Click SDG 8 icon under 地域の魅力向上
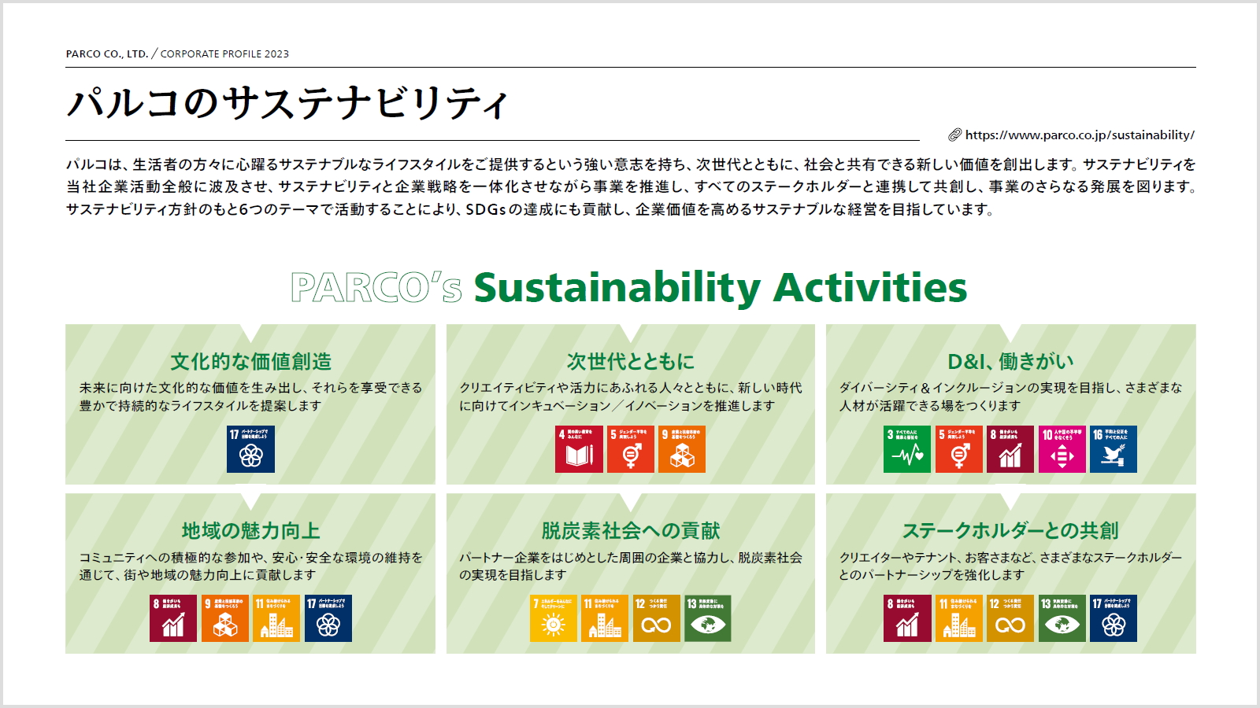1260x708 pixels. click(173, 618)
